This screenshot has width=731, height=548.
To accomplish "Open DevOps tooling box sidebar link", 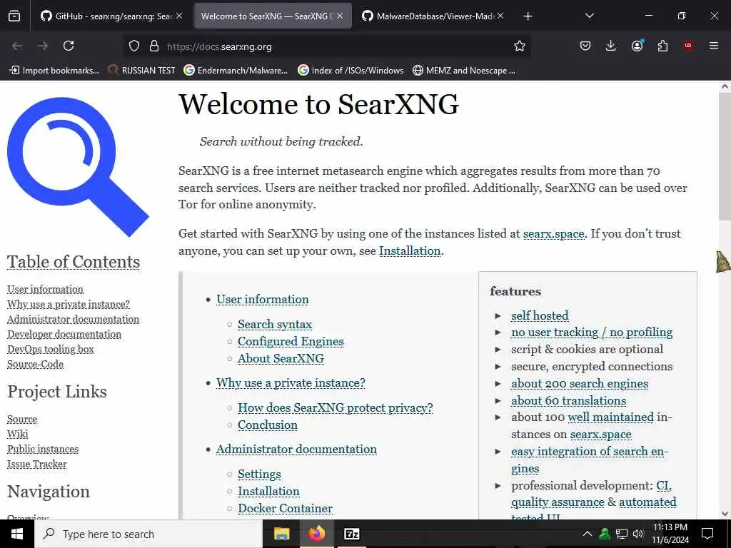I will [x=51, y=349].
